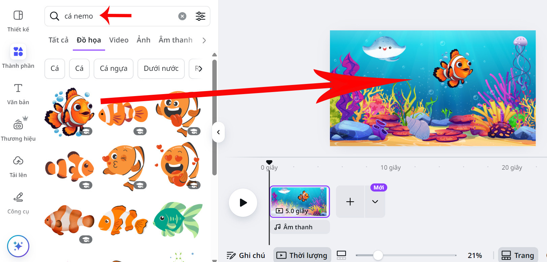Screen dimensions: 547x262
Task: Select the 'Cá ngựa' suggestion chip
Action: 114,68
